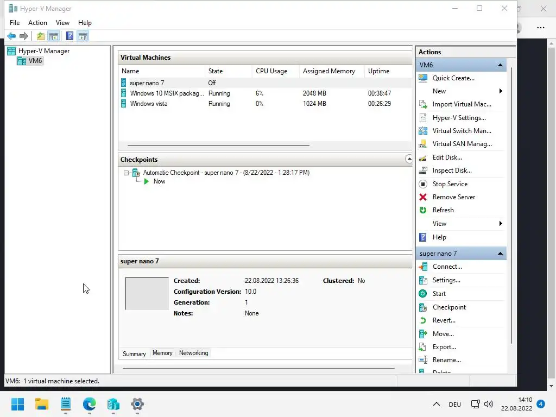Screen dimensions: 556x417
Task: Click the Revert arrow icon
Action: point(423,320)
